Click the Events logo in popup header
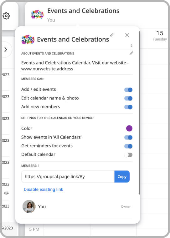Viewport: 170px width, 238px height. (28, 39)
